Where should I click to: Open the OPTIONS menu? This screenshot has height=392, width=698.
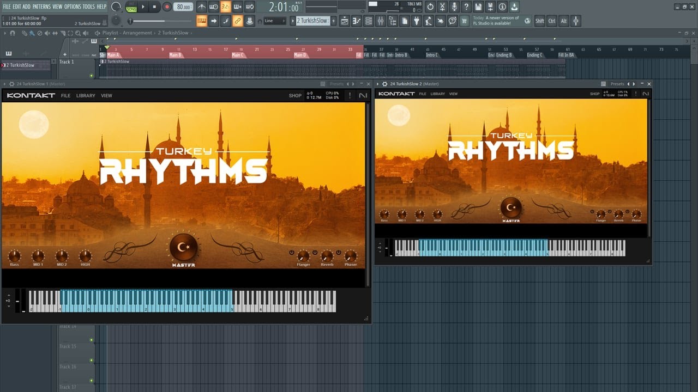[73, 7]
